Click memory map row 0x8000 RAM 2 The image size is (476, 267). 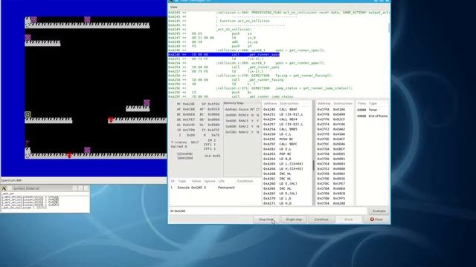tap(242, 127)
